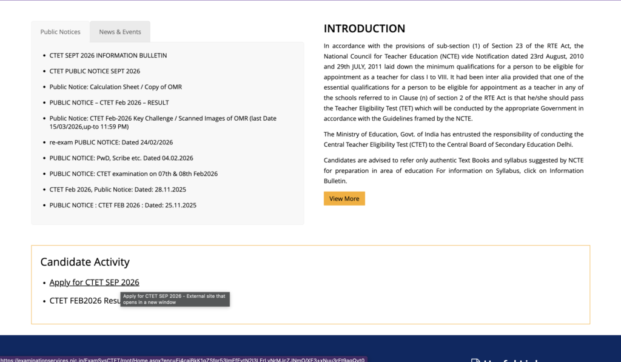This screenshot has height=362, width=621.
Task: Click the Candidate Activity heading
Action: [85, 262]
